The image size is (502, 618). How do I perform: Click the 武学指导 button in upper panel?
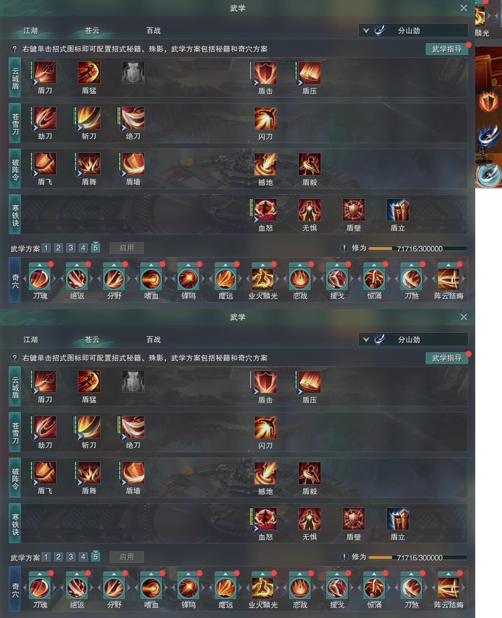(x=447, y=49)
